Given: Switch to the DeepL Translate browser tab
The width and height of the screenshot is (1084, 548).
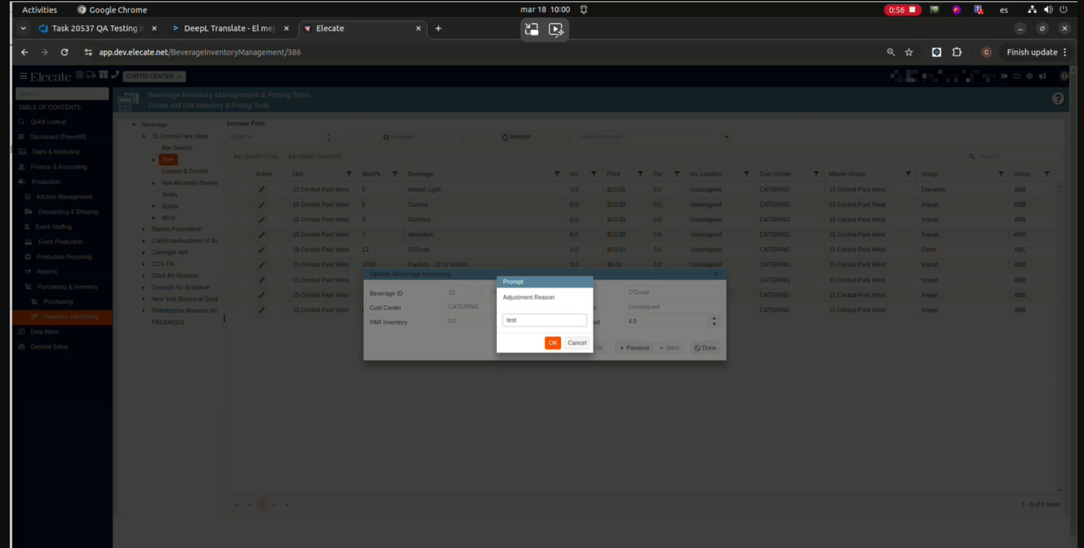Looking at the screenshot, I should (x=229, y=29).
